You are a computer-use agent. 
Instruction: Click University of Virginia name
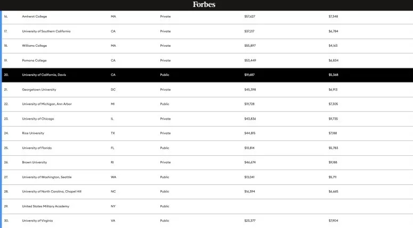[x=37, y=221]
